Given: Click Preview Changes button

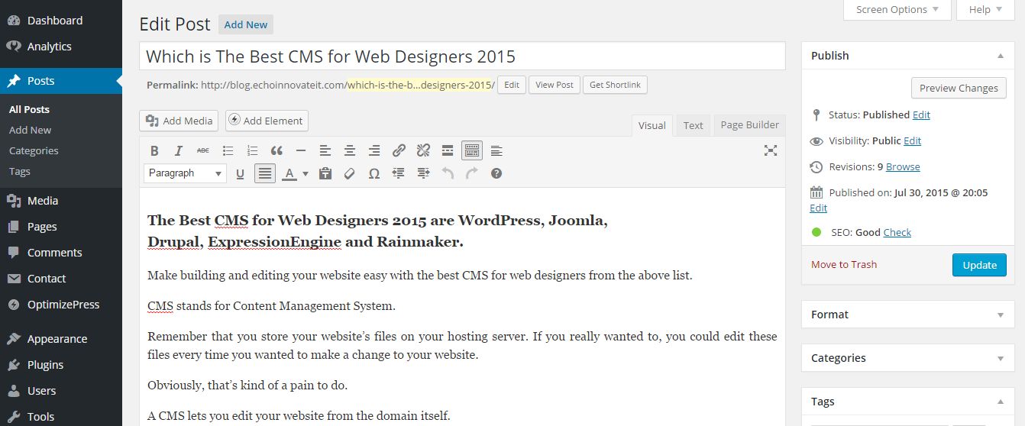Looking at the screenshot, I should (959, 88).
